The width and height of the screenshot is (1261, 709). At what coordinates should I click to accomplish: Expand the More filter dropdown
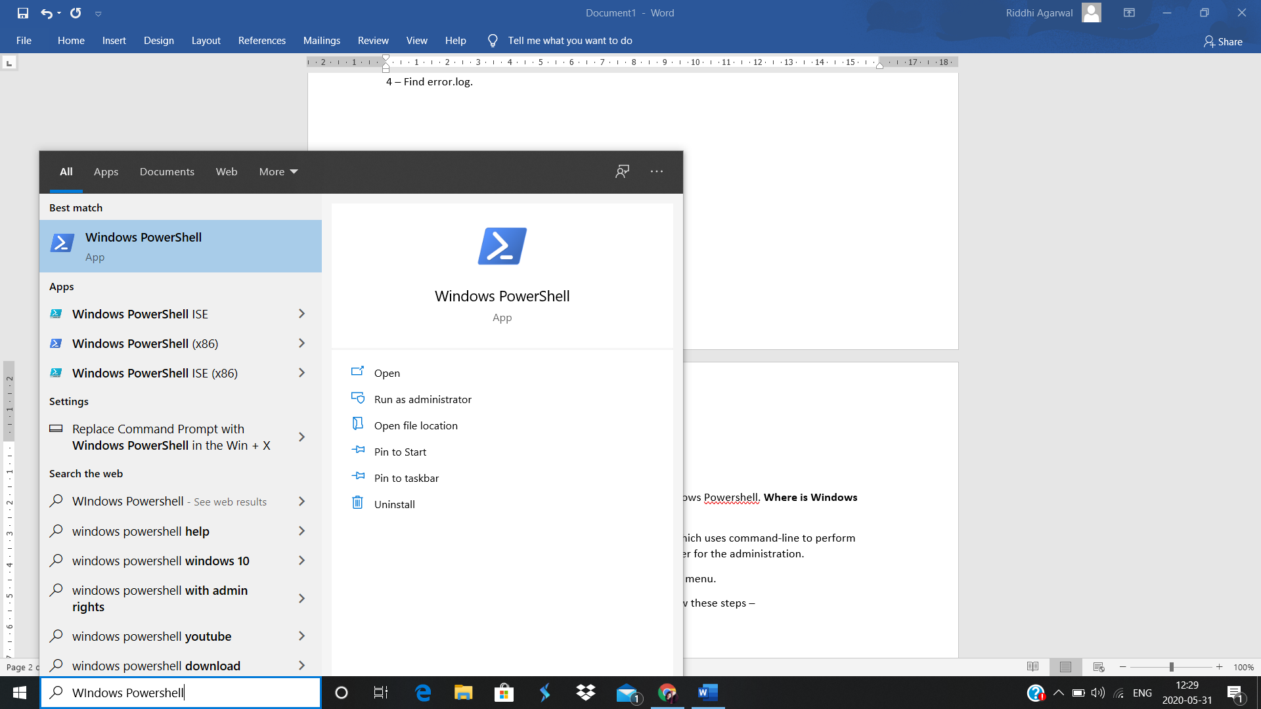(278, 171)
